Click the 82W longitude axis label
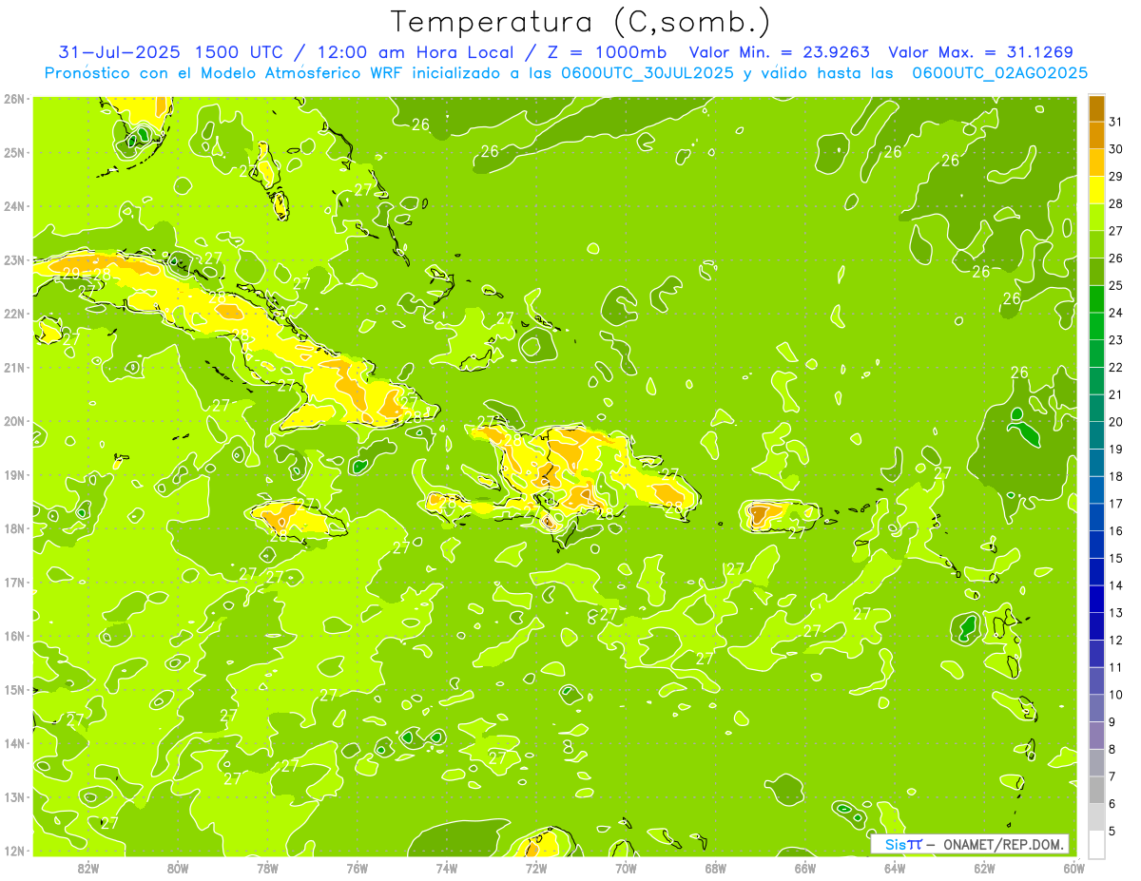Viewport: 1141px width, 881px height. 88,868
